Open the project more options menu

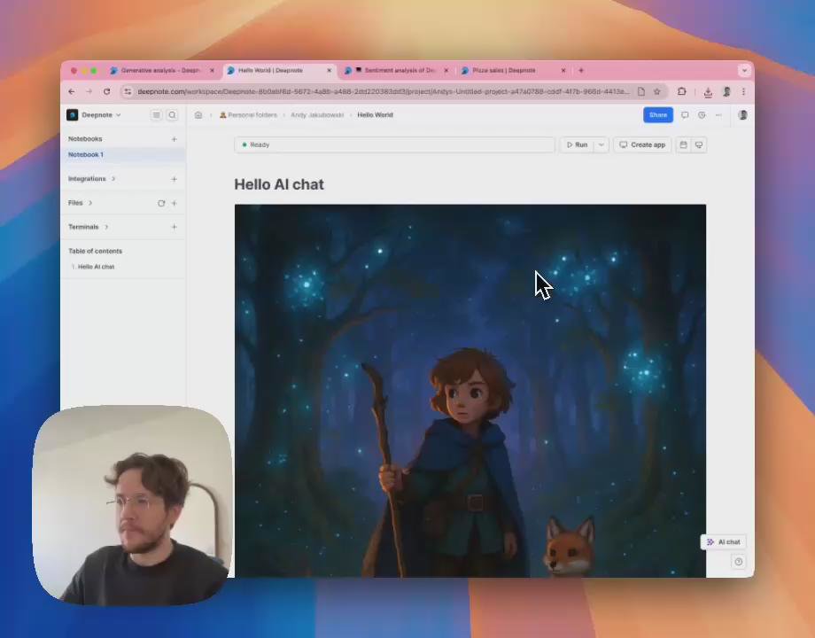tap(718, 115)
